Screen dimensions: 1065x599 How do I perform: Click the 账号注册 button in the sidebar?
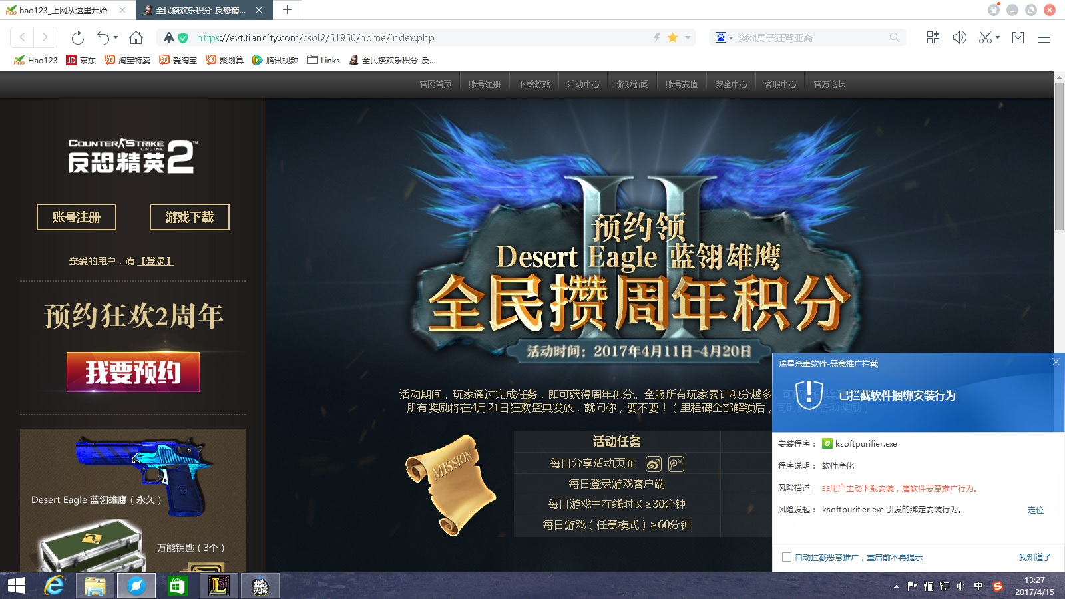[77, 217]
